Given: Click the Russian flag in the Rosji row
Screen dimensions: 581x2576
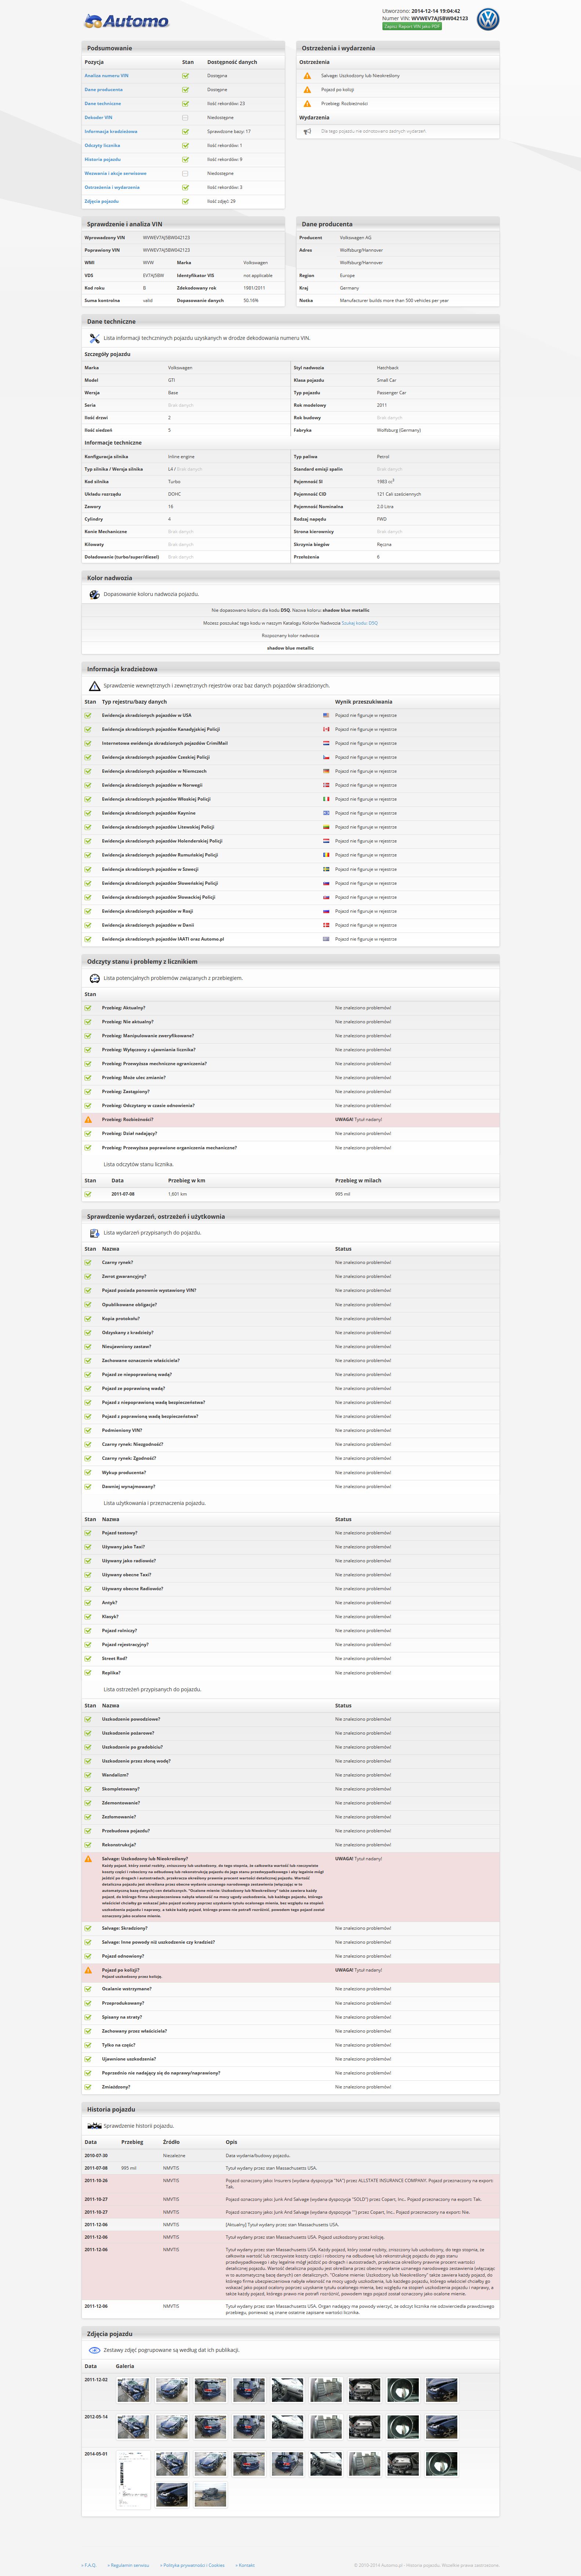Looking at the screenshot, I should (326, 911).
